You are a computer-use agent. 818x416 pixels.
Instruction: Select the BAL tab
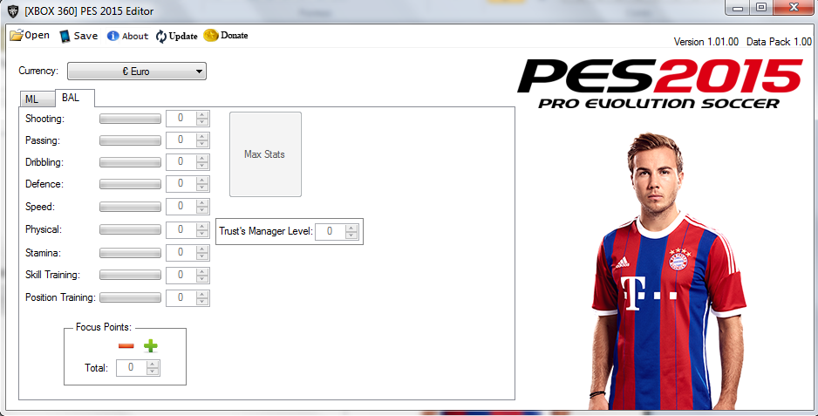coord(71,98)
